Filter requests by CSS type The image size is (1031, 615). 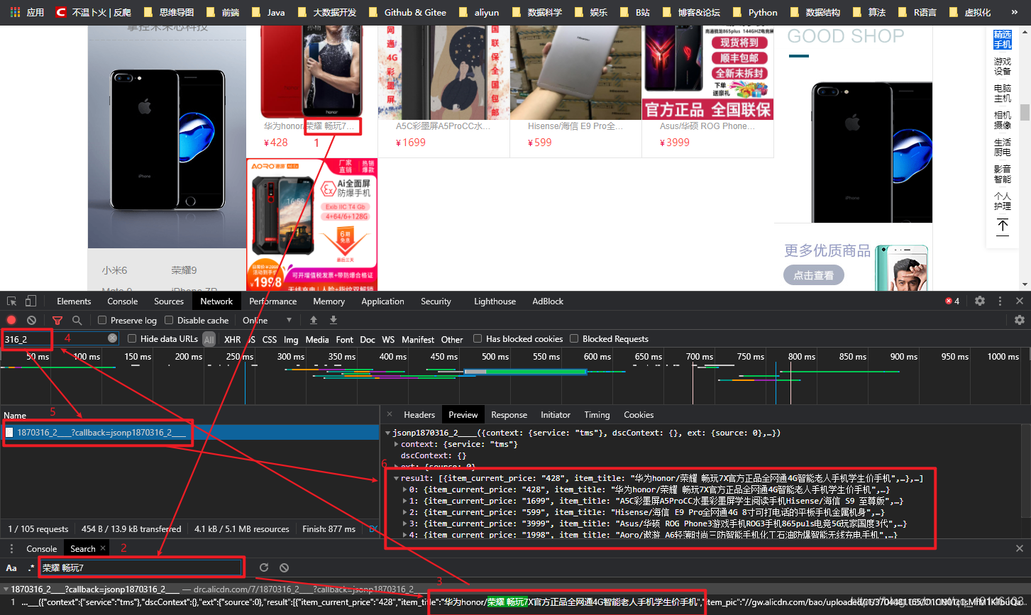click(x=270, y=339)
